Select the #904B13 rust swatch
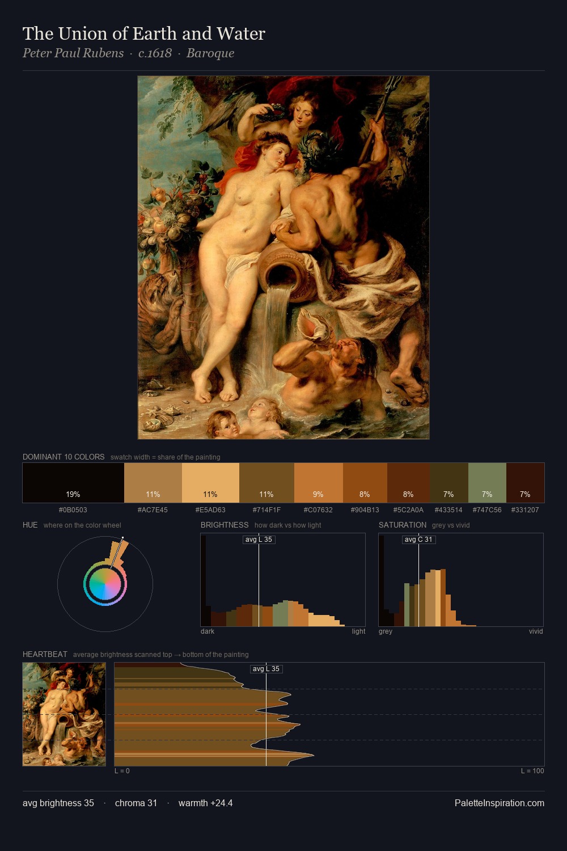The height and width of the screenshot is (851, 567). [365, 483]
